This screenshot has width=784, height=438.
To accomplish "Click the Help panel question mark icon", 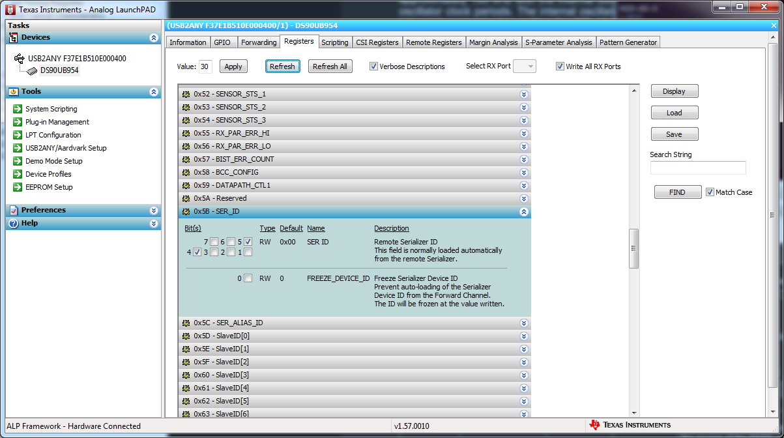I will [14, 224].
